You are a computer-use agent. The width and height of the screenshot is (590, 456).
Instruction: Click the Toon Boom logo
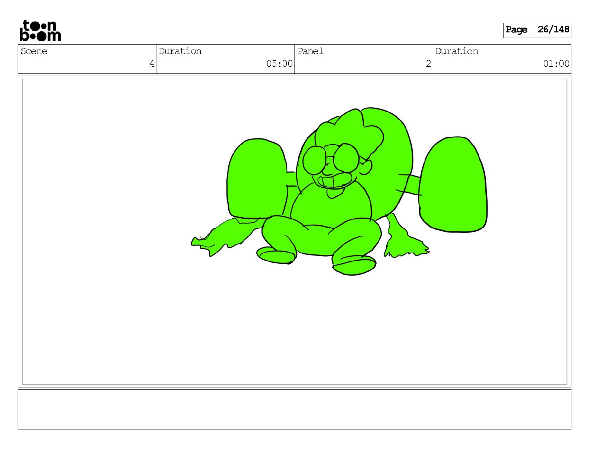(40, 31)
